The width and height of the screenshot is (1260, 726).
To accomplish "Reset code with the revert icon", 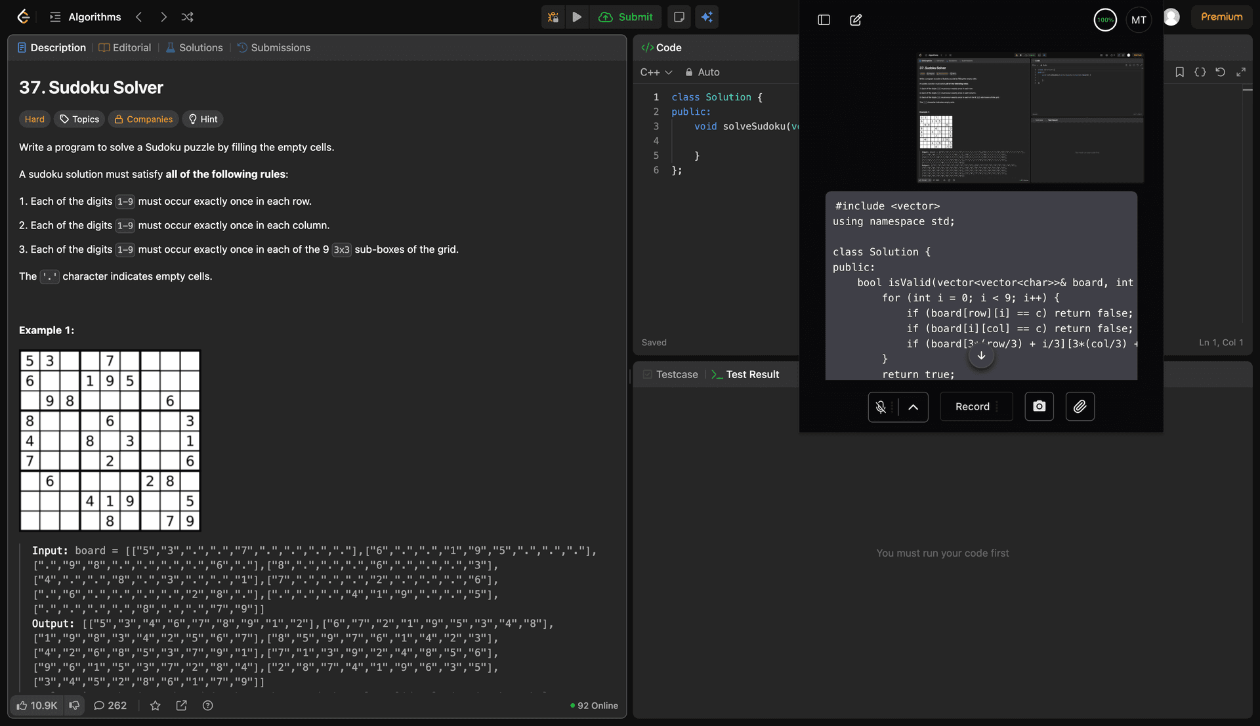I will pyautogui.click(x=1221, y=72).
